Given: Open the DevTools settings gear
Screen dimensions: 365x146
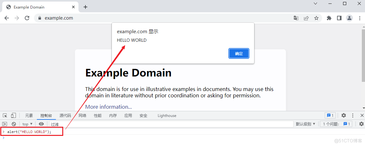Looking at the screenshot, I should coord(344,115).
